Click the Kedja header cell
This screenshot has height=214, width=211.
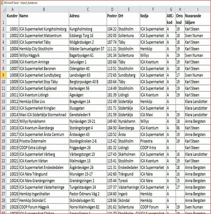(x=153, y=19)
